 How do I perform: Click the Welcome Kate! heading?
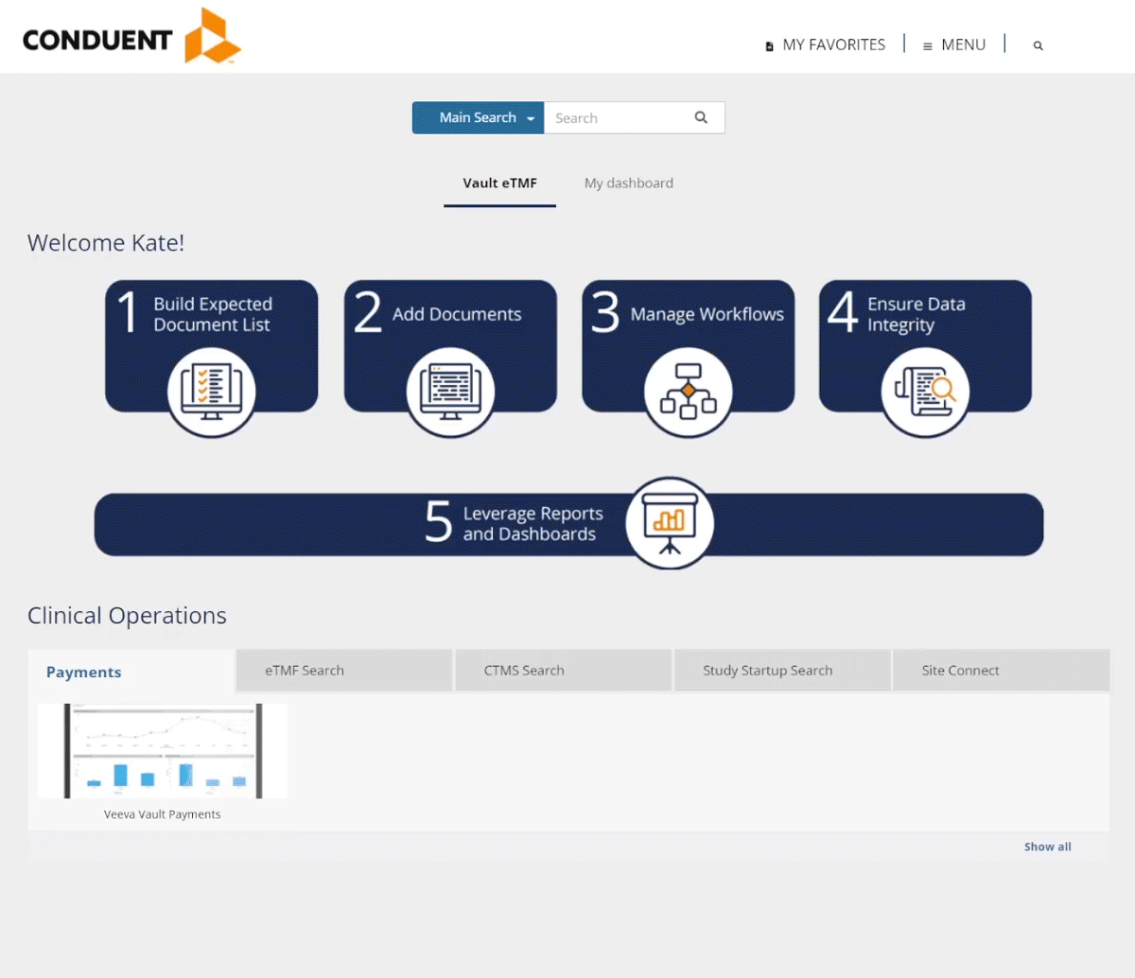(106, 243)
